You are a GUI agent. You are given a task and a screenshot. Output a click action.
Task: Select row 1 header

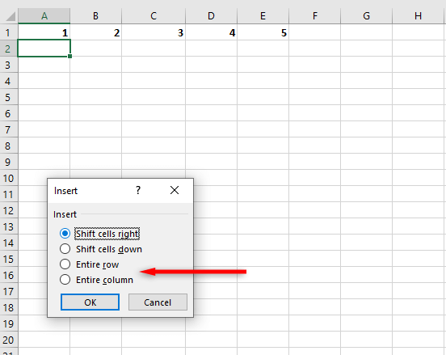pyautogui.click(x=9, y=32)
